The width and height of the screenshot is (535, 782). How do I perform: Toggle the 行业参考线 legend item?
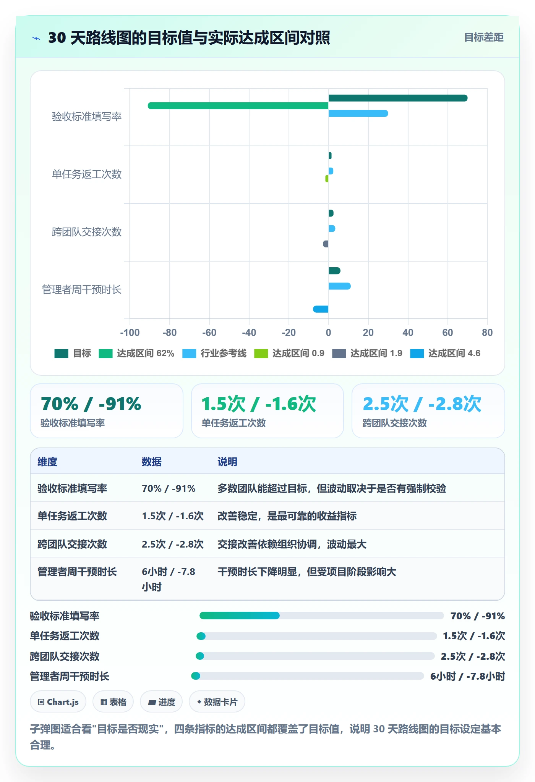pyautogui.click(x=214, y=354)
